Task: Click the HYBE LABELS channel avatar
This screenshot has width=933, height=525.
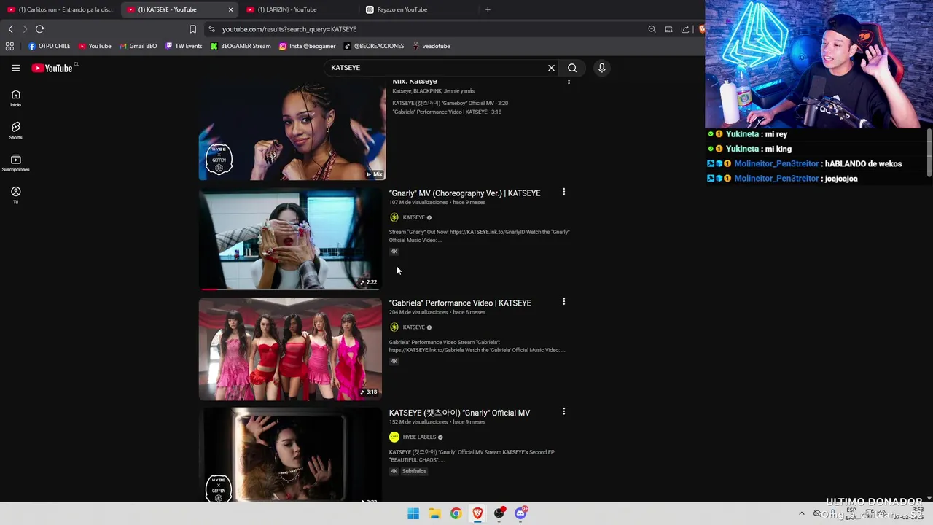Action: point(394,437)
